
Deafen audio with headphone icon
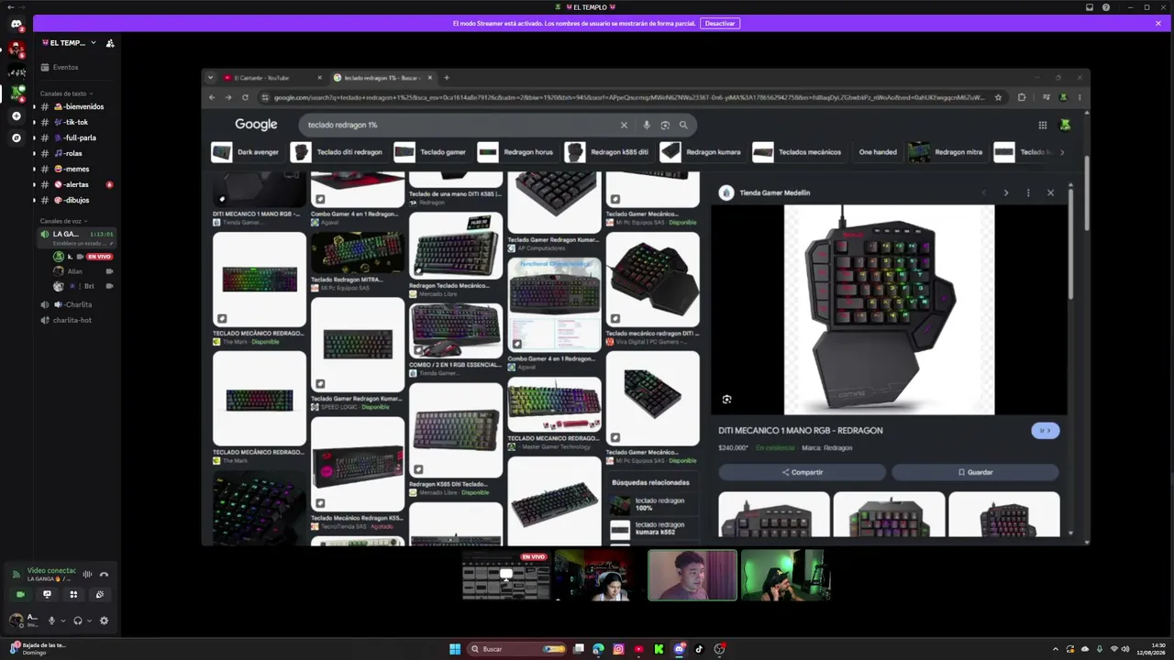click(78, 621)
